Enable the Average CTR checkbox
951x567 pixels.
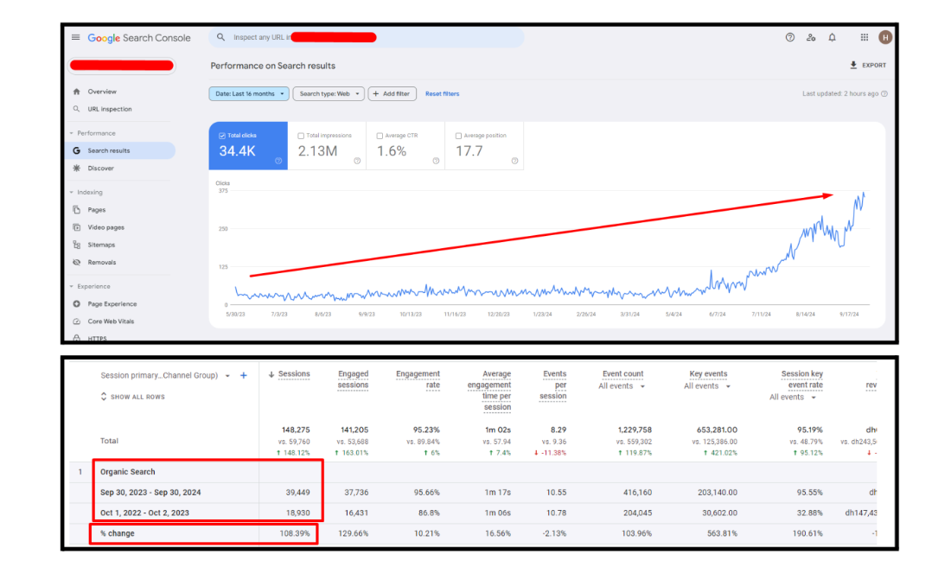tap(380, 136)
